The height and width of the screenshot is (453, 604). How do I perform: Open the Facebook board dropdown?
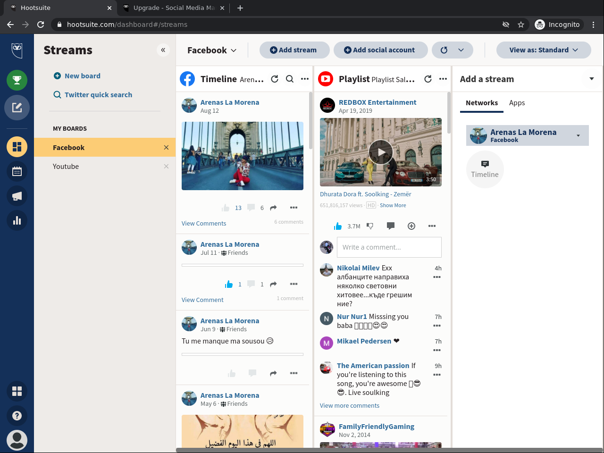(x=212, y=50)
